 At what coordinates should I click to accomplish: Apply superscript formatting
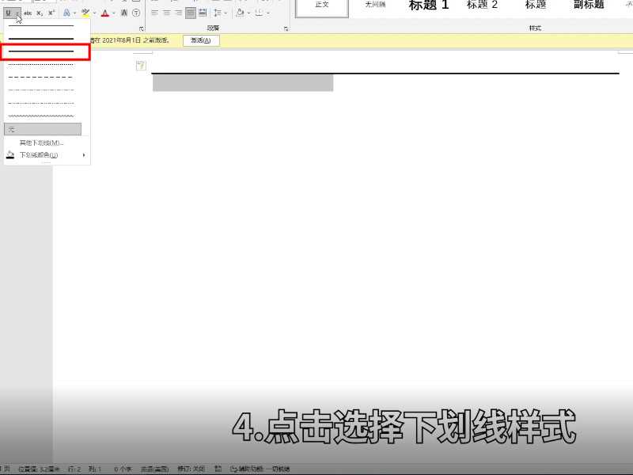[x=51, y=12]
